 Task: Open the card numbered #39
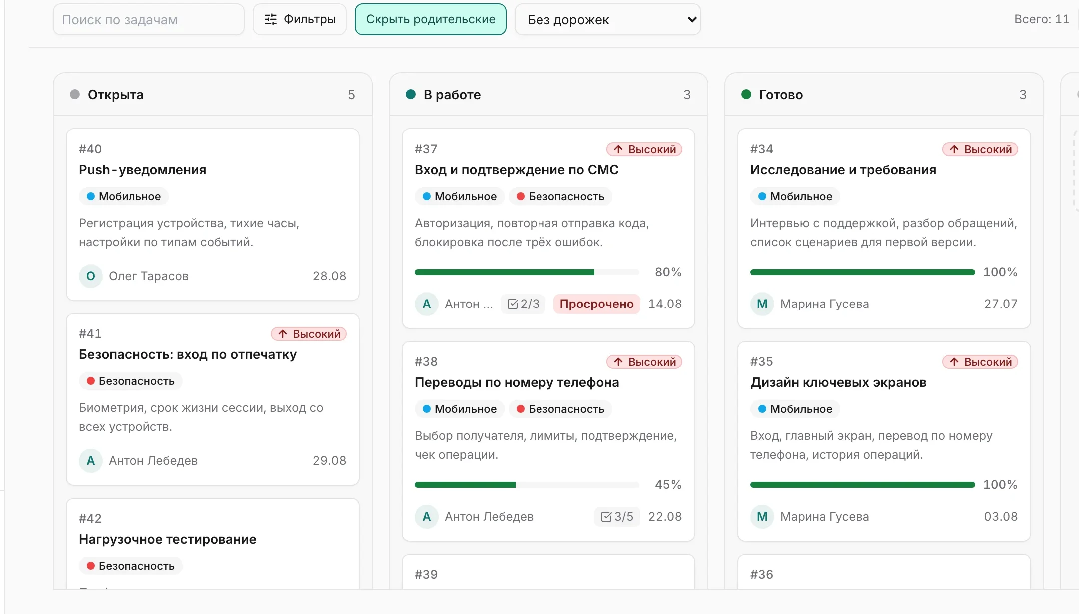point(548,572)
